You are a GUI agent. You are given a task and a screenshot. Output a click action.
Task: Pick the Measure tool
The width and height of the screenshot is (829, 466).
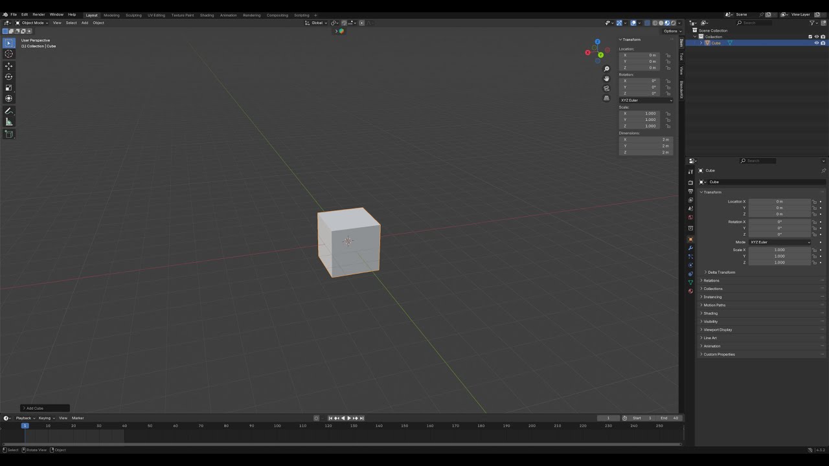(9, 122)
